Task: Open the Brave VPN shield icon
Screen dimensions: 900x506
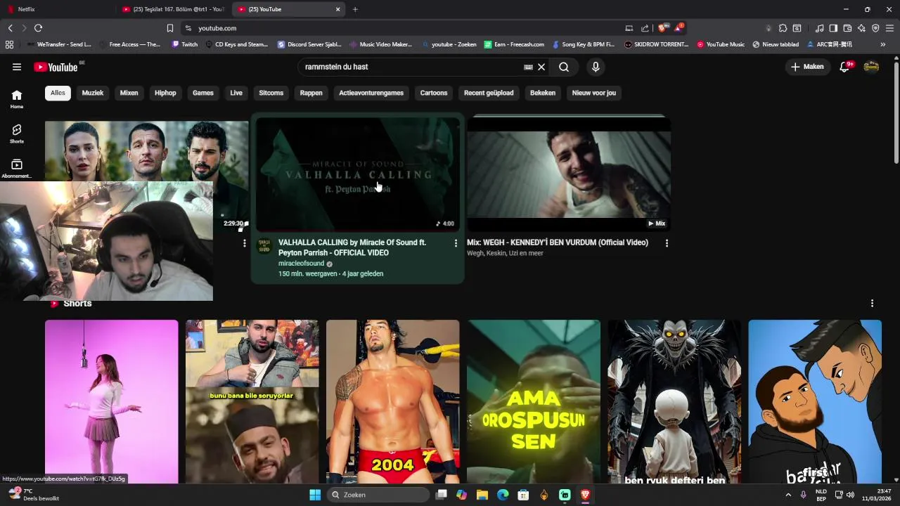Action: coord(875,28)
